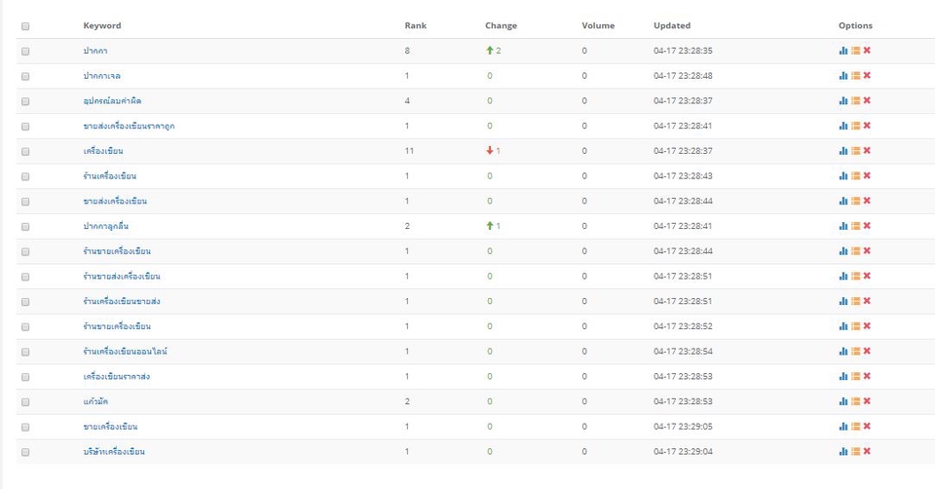Delete the ปากกาเจล keyword
Viewport: 935px width, 489px height.
[867, 76]
